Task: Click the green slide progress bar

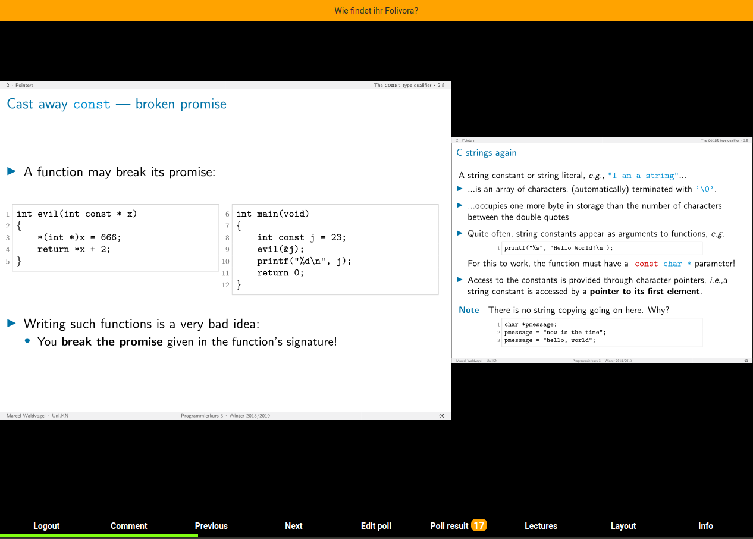Action: pyautogui.click(x=99, y=536)
